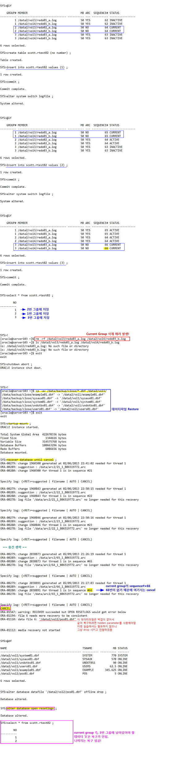
Task: Click 'UNDOTBS1' tablespace name in df table
Action: coord(89,663)
